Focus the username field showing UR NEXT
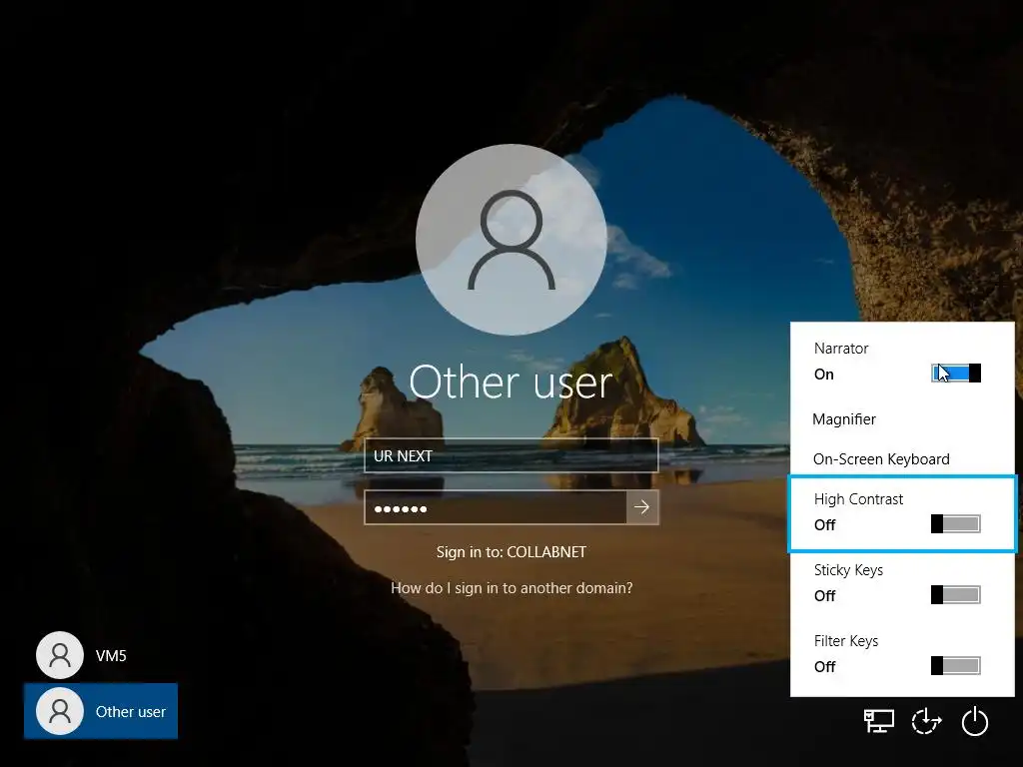 click(511, 455)
